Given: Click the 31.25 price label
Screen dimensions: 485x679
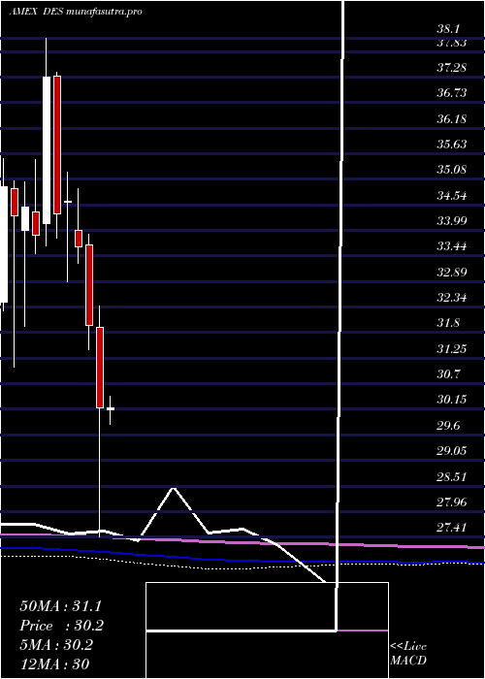Looking at the screenshot, I should [x=451, y=349].
